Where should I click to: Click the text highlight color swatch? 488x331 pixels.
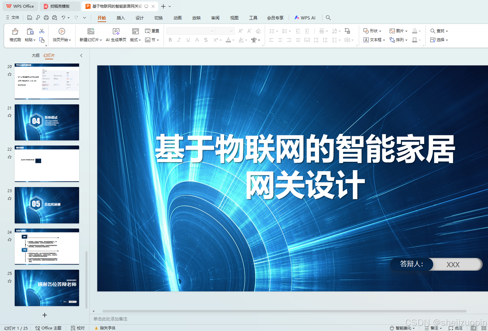241,40
